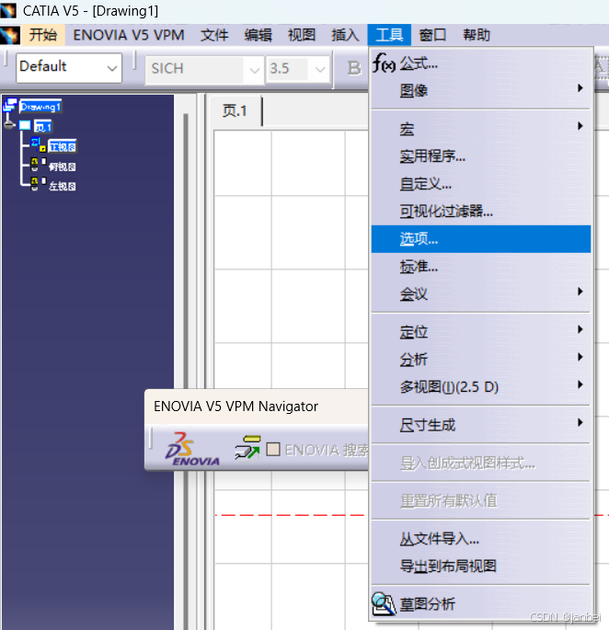Choose 可视化过滤器... menu entry
This screenshot has width=609, height=630.
(x=481, y=211)
